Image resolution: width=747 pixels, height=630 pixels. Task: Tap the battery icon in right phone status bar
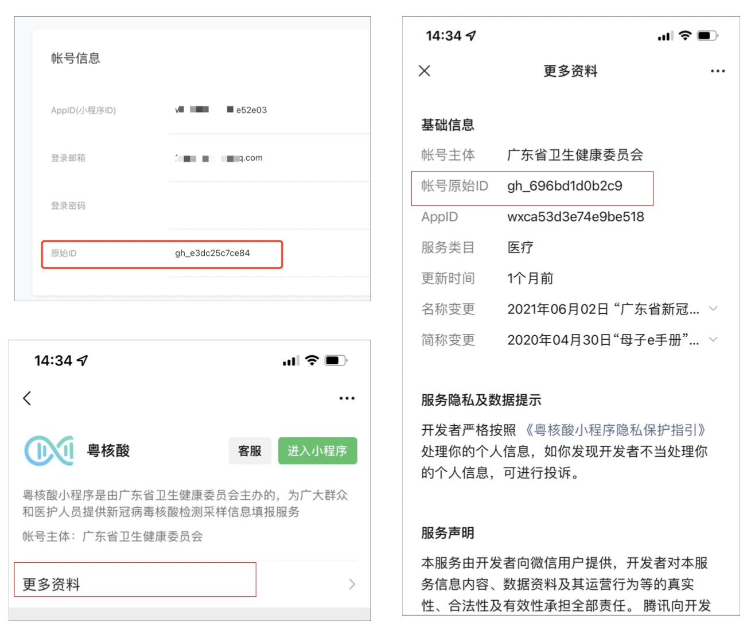707,36
